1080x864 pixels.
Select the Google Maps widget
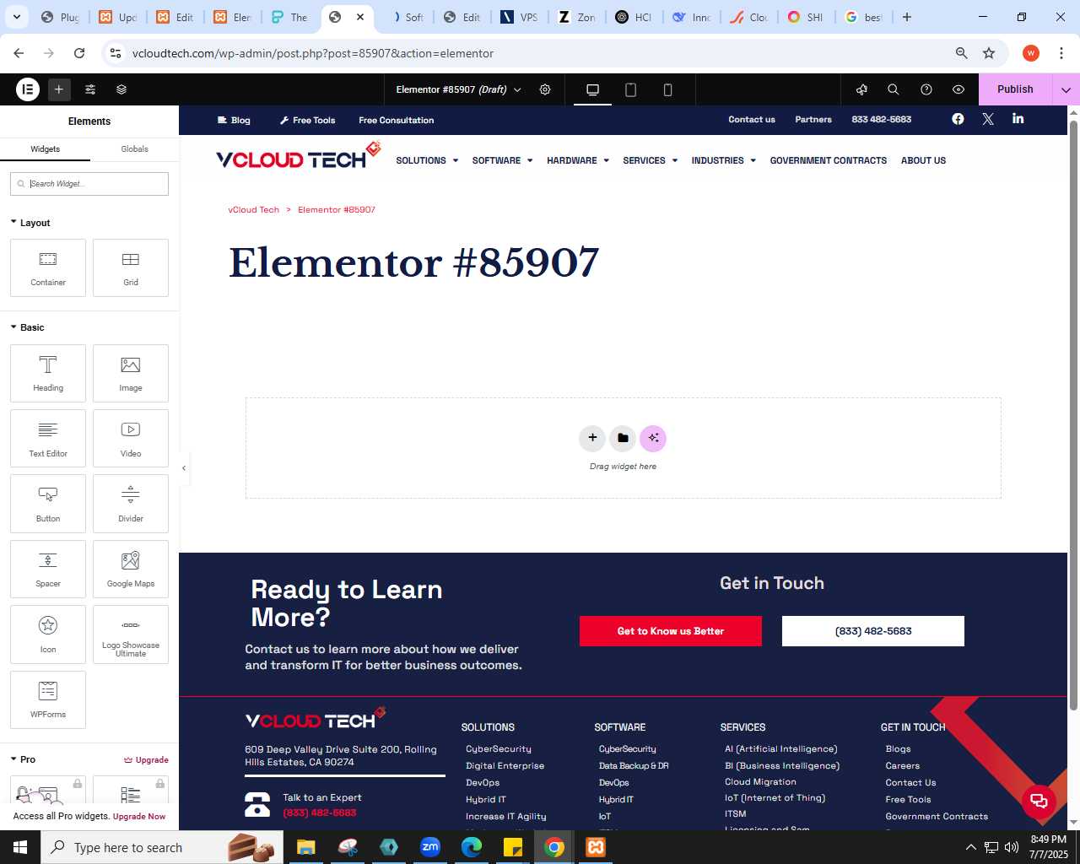[x=131, y=569]
